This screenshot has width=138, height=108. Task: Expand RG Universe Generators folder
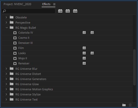click(x=6, y=79)
